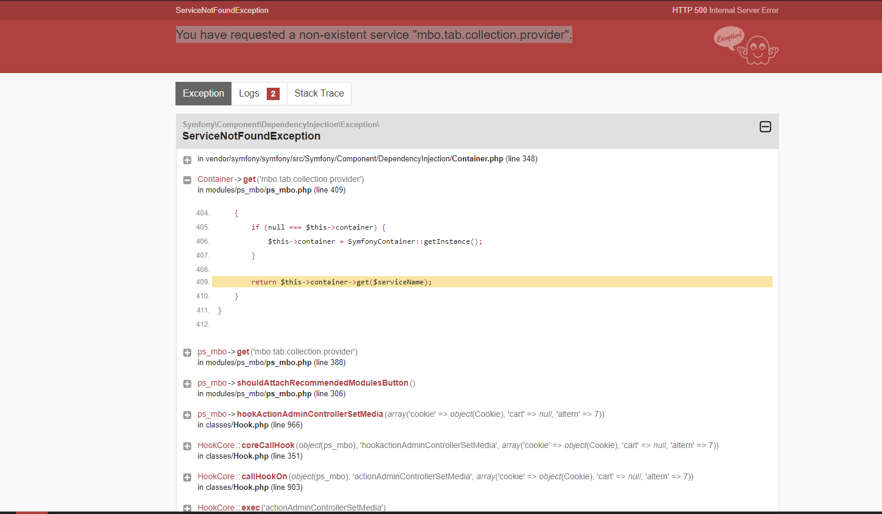This screenshot has width=882, height=514.
Task: Click the highlighted return statement code line
Action: (492, 282)
